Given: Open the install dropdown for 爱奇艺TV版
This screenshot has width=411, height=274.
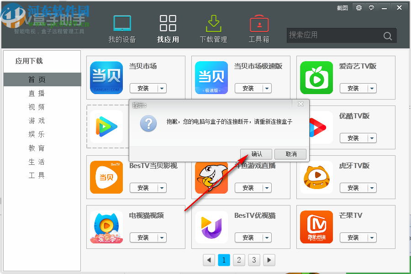Looking at the screenshot, I should click(x=372, y=88).
